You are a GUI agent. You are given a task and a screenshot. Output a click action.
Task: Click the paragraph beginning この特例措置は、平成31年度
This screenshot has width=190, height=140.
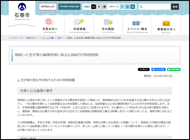click(94, 126)
